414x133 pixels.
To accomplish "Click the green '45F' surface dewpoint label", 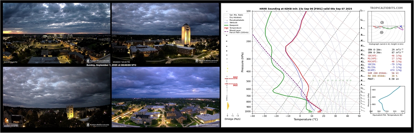I will coord(310,112).
